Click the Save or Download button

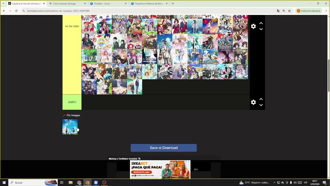coord(164,148)
